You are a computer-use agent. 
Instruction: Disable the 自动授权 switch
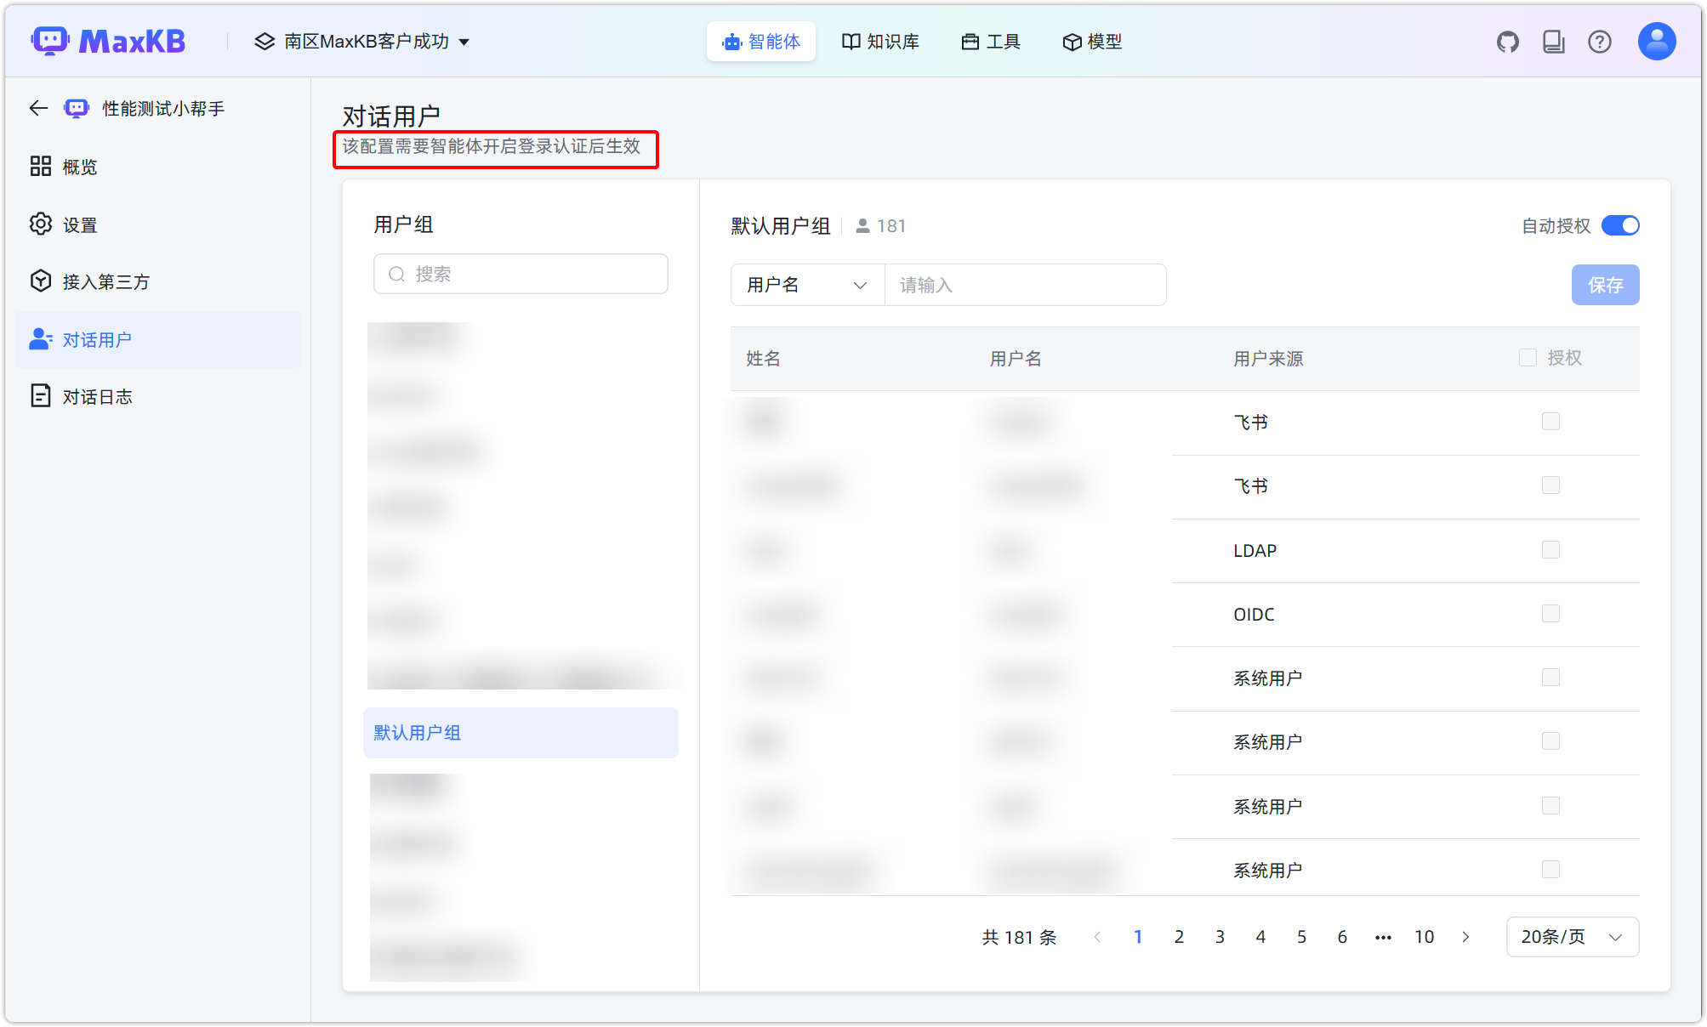tap(1619, 225)
